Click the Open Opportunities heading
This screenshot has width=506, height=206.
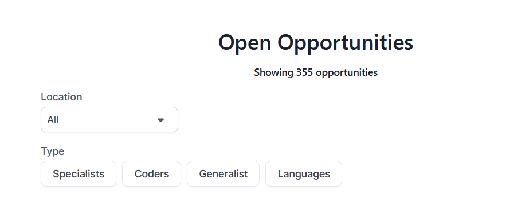point(316,42)
